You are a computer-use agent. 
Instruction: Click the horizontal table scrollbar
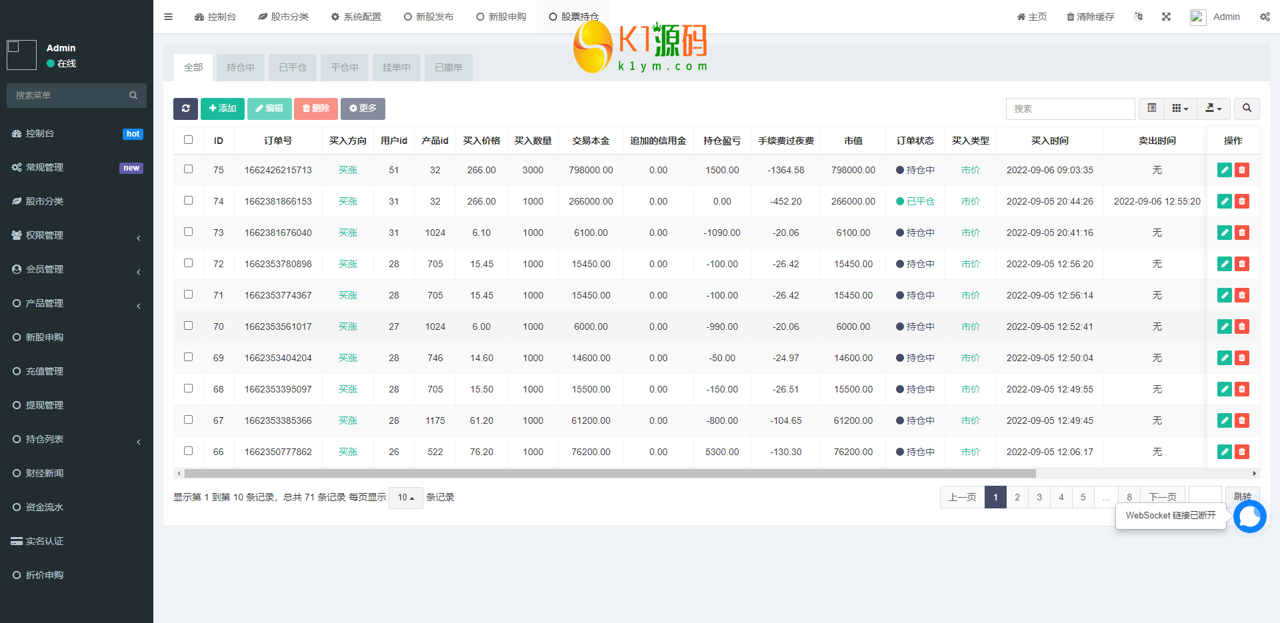tap(609, 474)
